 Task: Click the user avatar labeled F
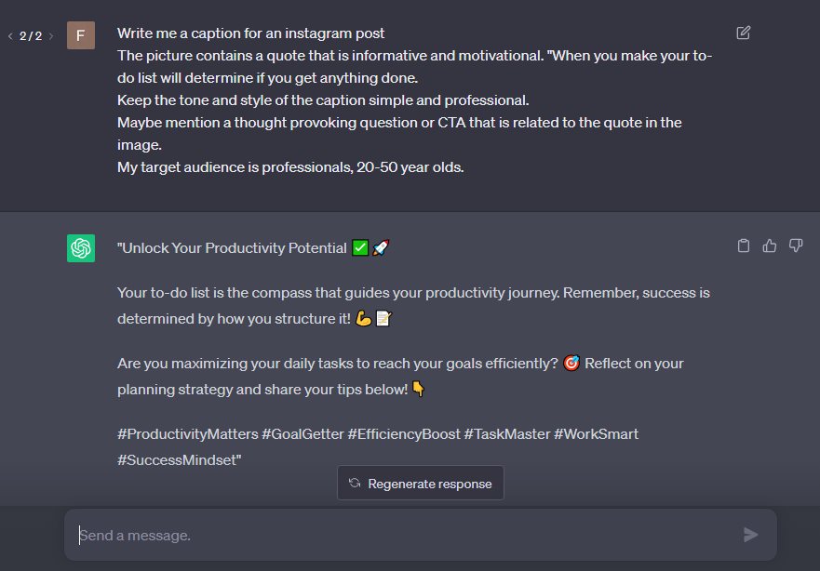tap(81, 35)
